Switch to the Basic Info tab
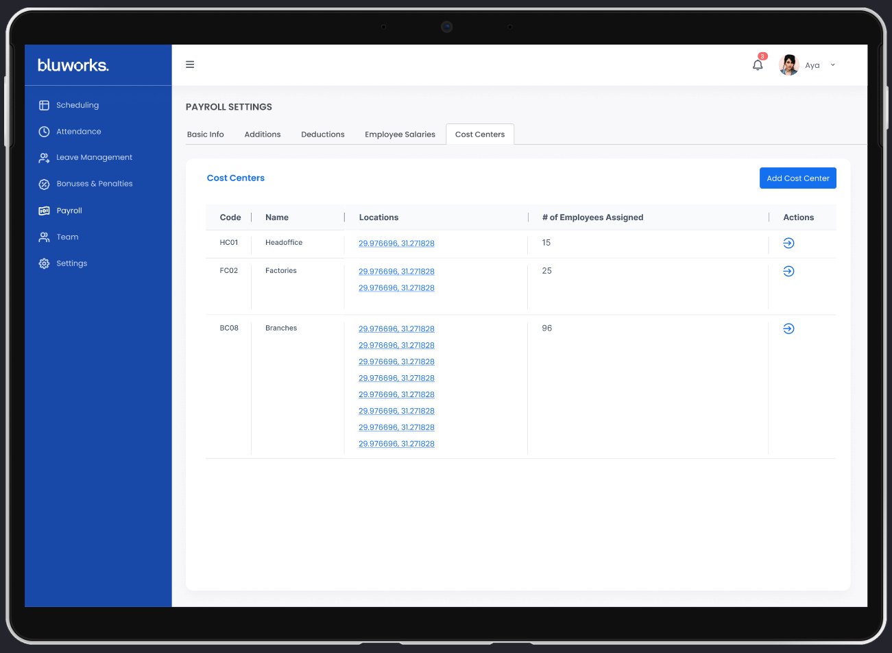892x653 pixels. [206, 134]
